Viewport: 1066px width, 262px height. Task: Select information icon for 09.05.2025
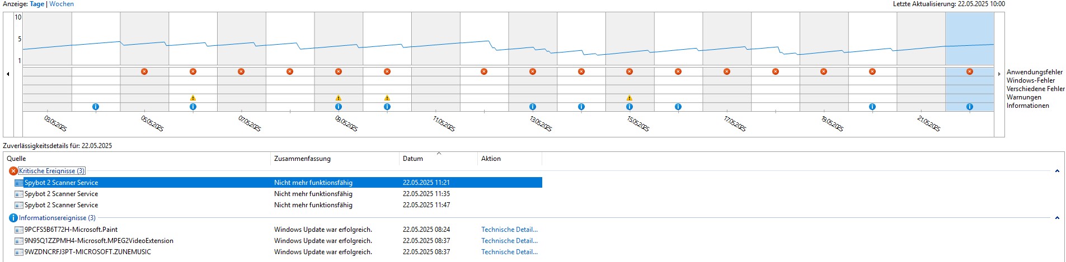[x=339, y=107]
